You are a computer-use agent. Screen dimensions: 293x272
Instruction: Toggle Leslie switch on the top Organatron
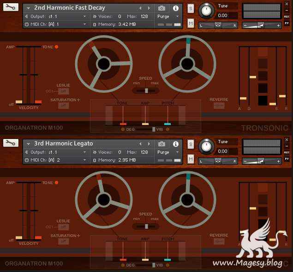[63, 91]
